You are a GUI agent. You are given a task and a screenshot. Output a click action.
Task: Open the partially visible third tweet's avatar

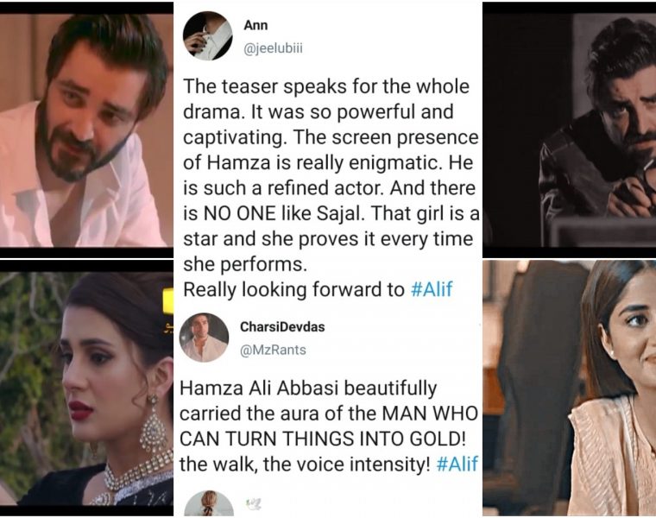pos(209,504)
